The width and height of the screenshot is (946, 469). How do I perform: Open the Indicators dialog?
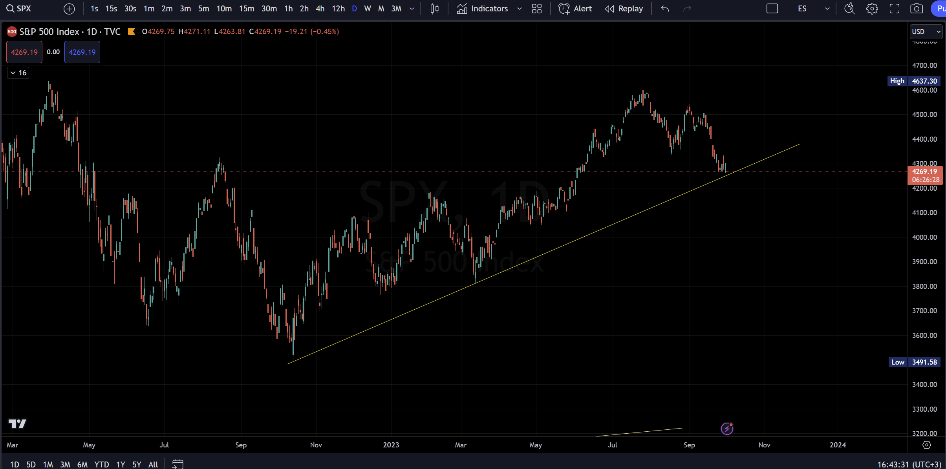click(482, 9)
